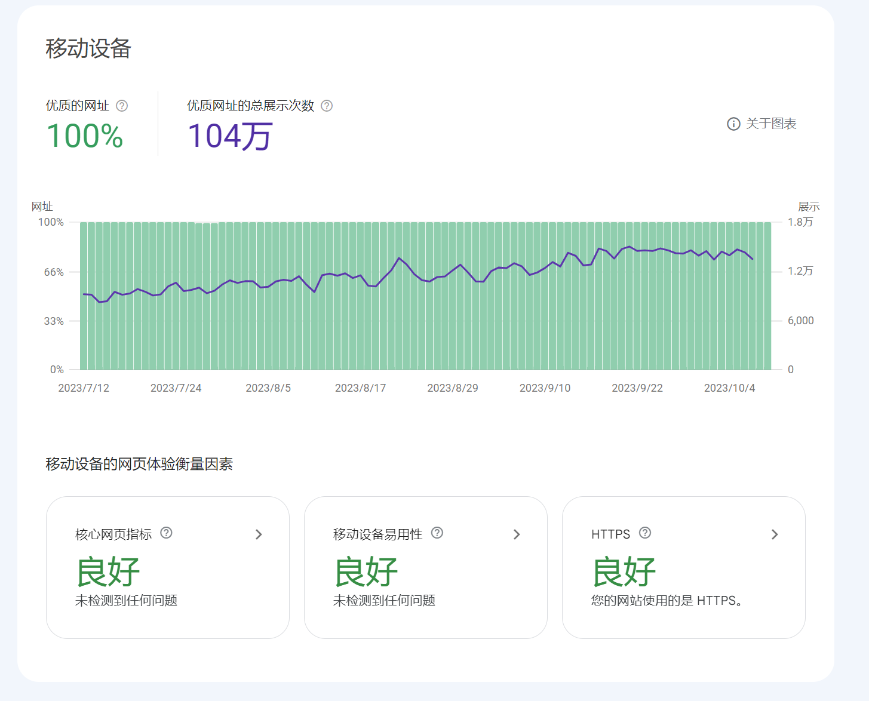Expand the HTTPS card with its arrow
The width and height of the screenshot is (869, 701).
tap(775, 534)
